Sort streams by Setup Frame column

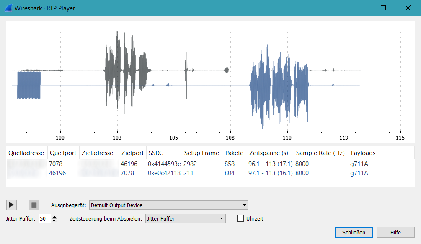coord(202,153)
